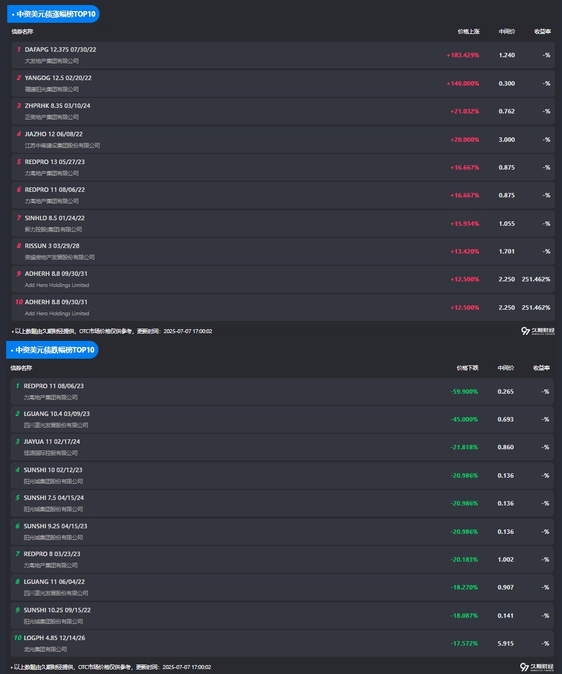Select the LGUANG 10.4 03/09/23 row

(x=282, y=419)
